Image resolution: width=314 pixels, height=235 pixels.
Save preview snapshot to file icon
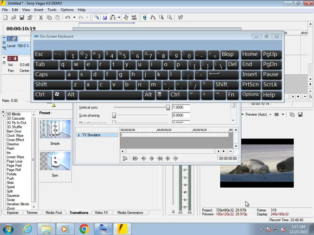300,114
